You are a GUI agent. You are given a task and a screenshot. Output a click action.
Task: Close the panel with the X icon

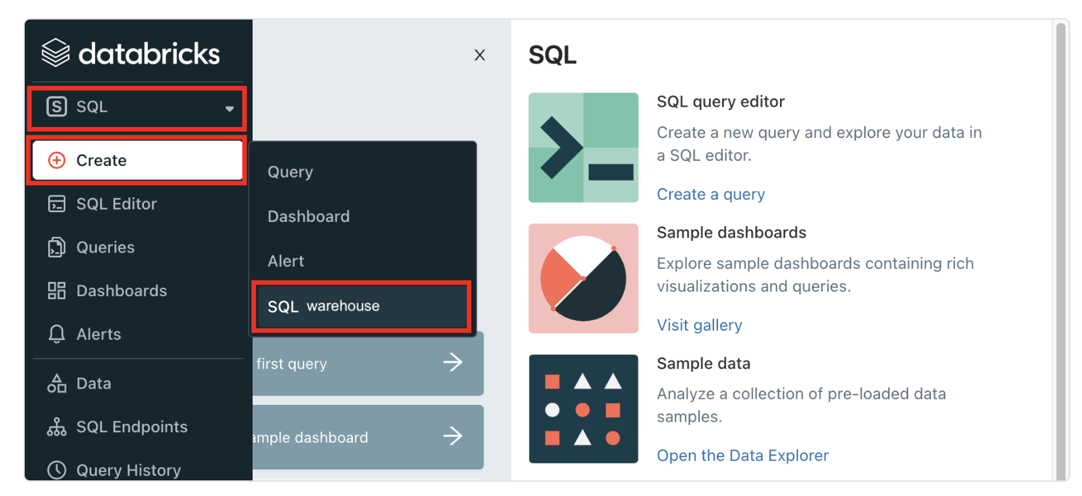pyautogui.click(x=480, y=55)
